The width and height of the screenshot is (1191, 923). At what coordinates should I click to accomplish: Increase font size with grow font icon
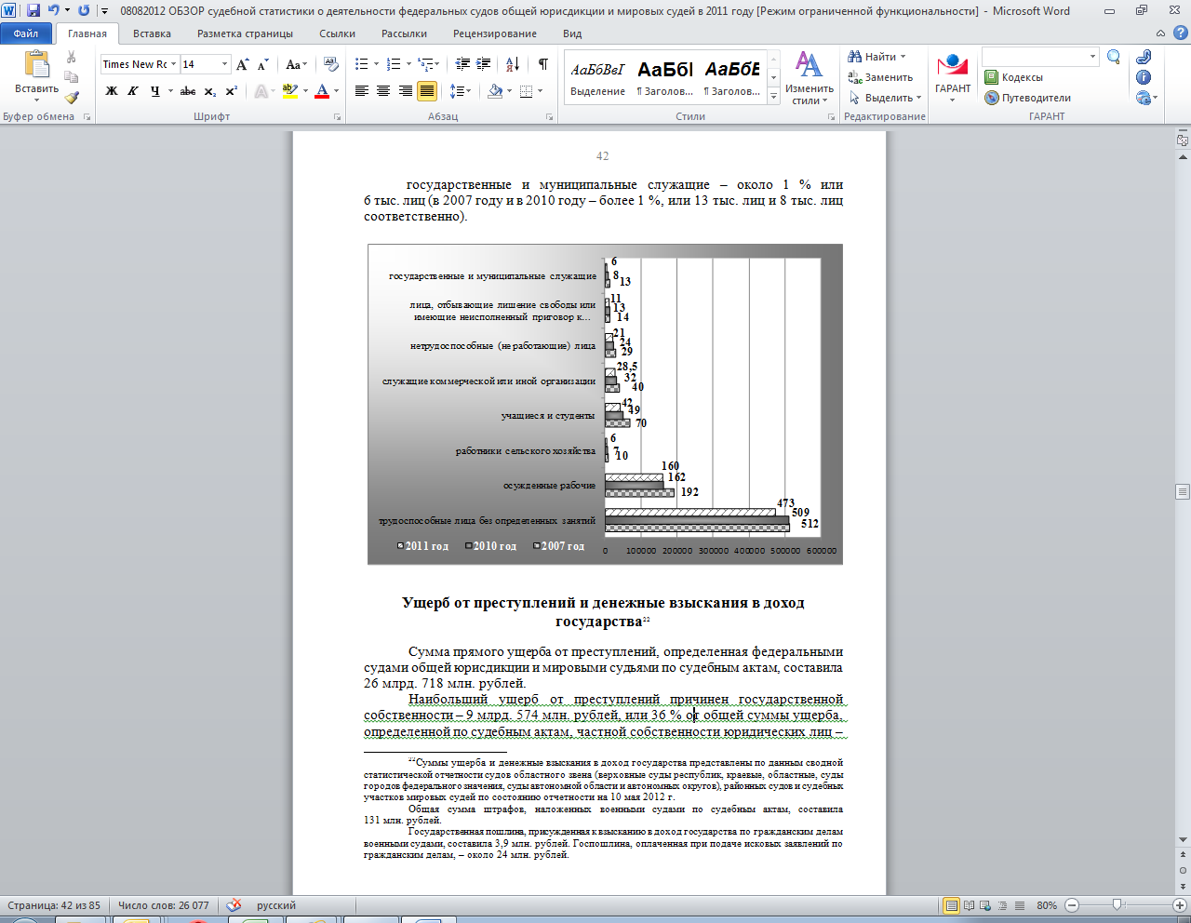point(243,64)
